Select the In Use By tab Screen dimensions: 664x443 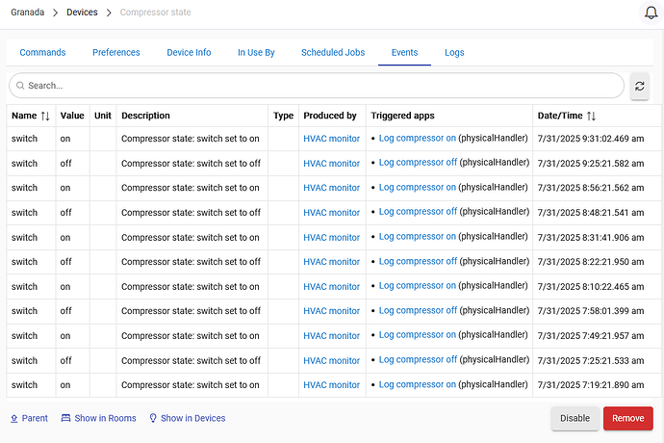(x=256, y=52)
